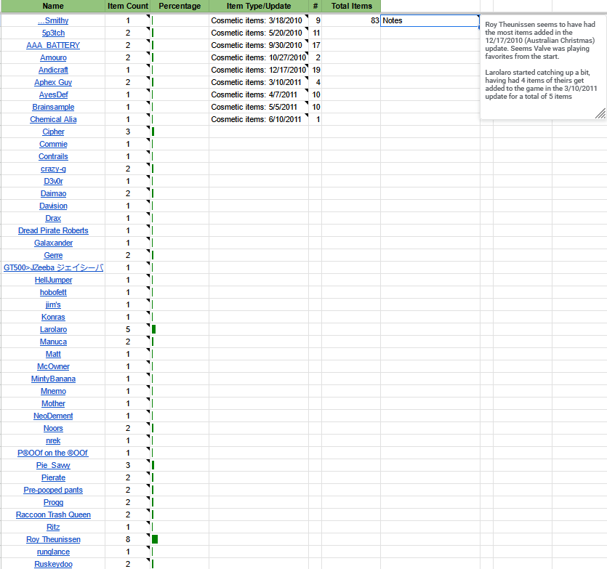Open the ...Smithy name link
Screen dimensions: 607x569
(x=53, y=20)
